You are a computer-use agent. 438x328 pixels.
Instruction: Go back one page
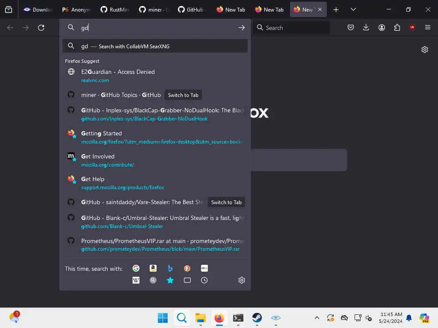pos(10,28)
